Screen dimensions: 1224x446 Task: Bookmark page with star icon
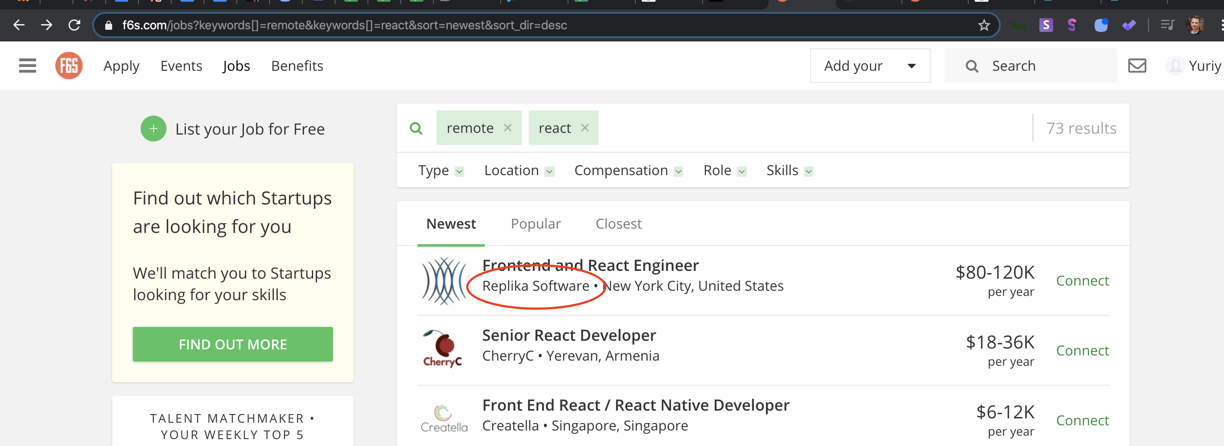pos(984,25)
